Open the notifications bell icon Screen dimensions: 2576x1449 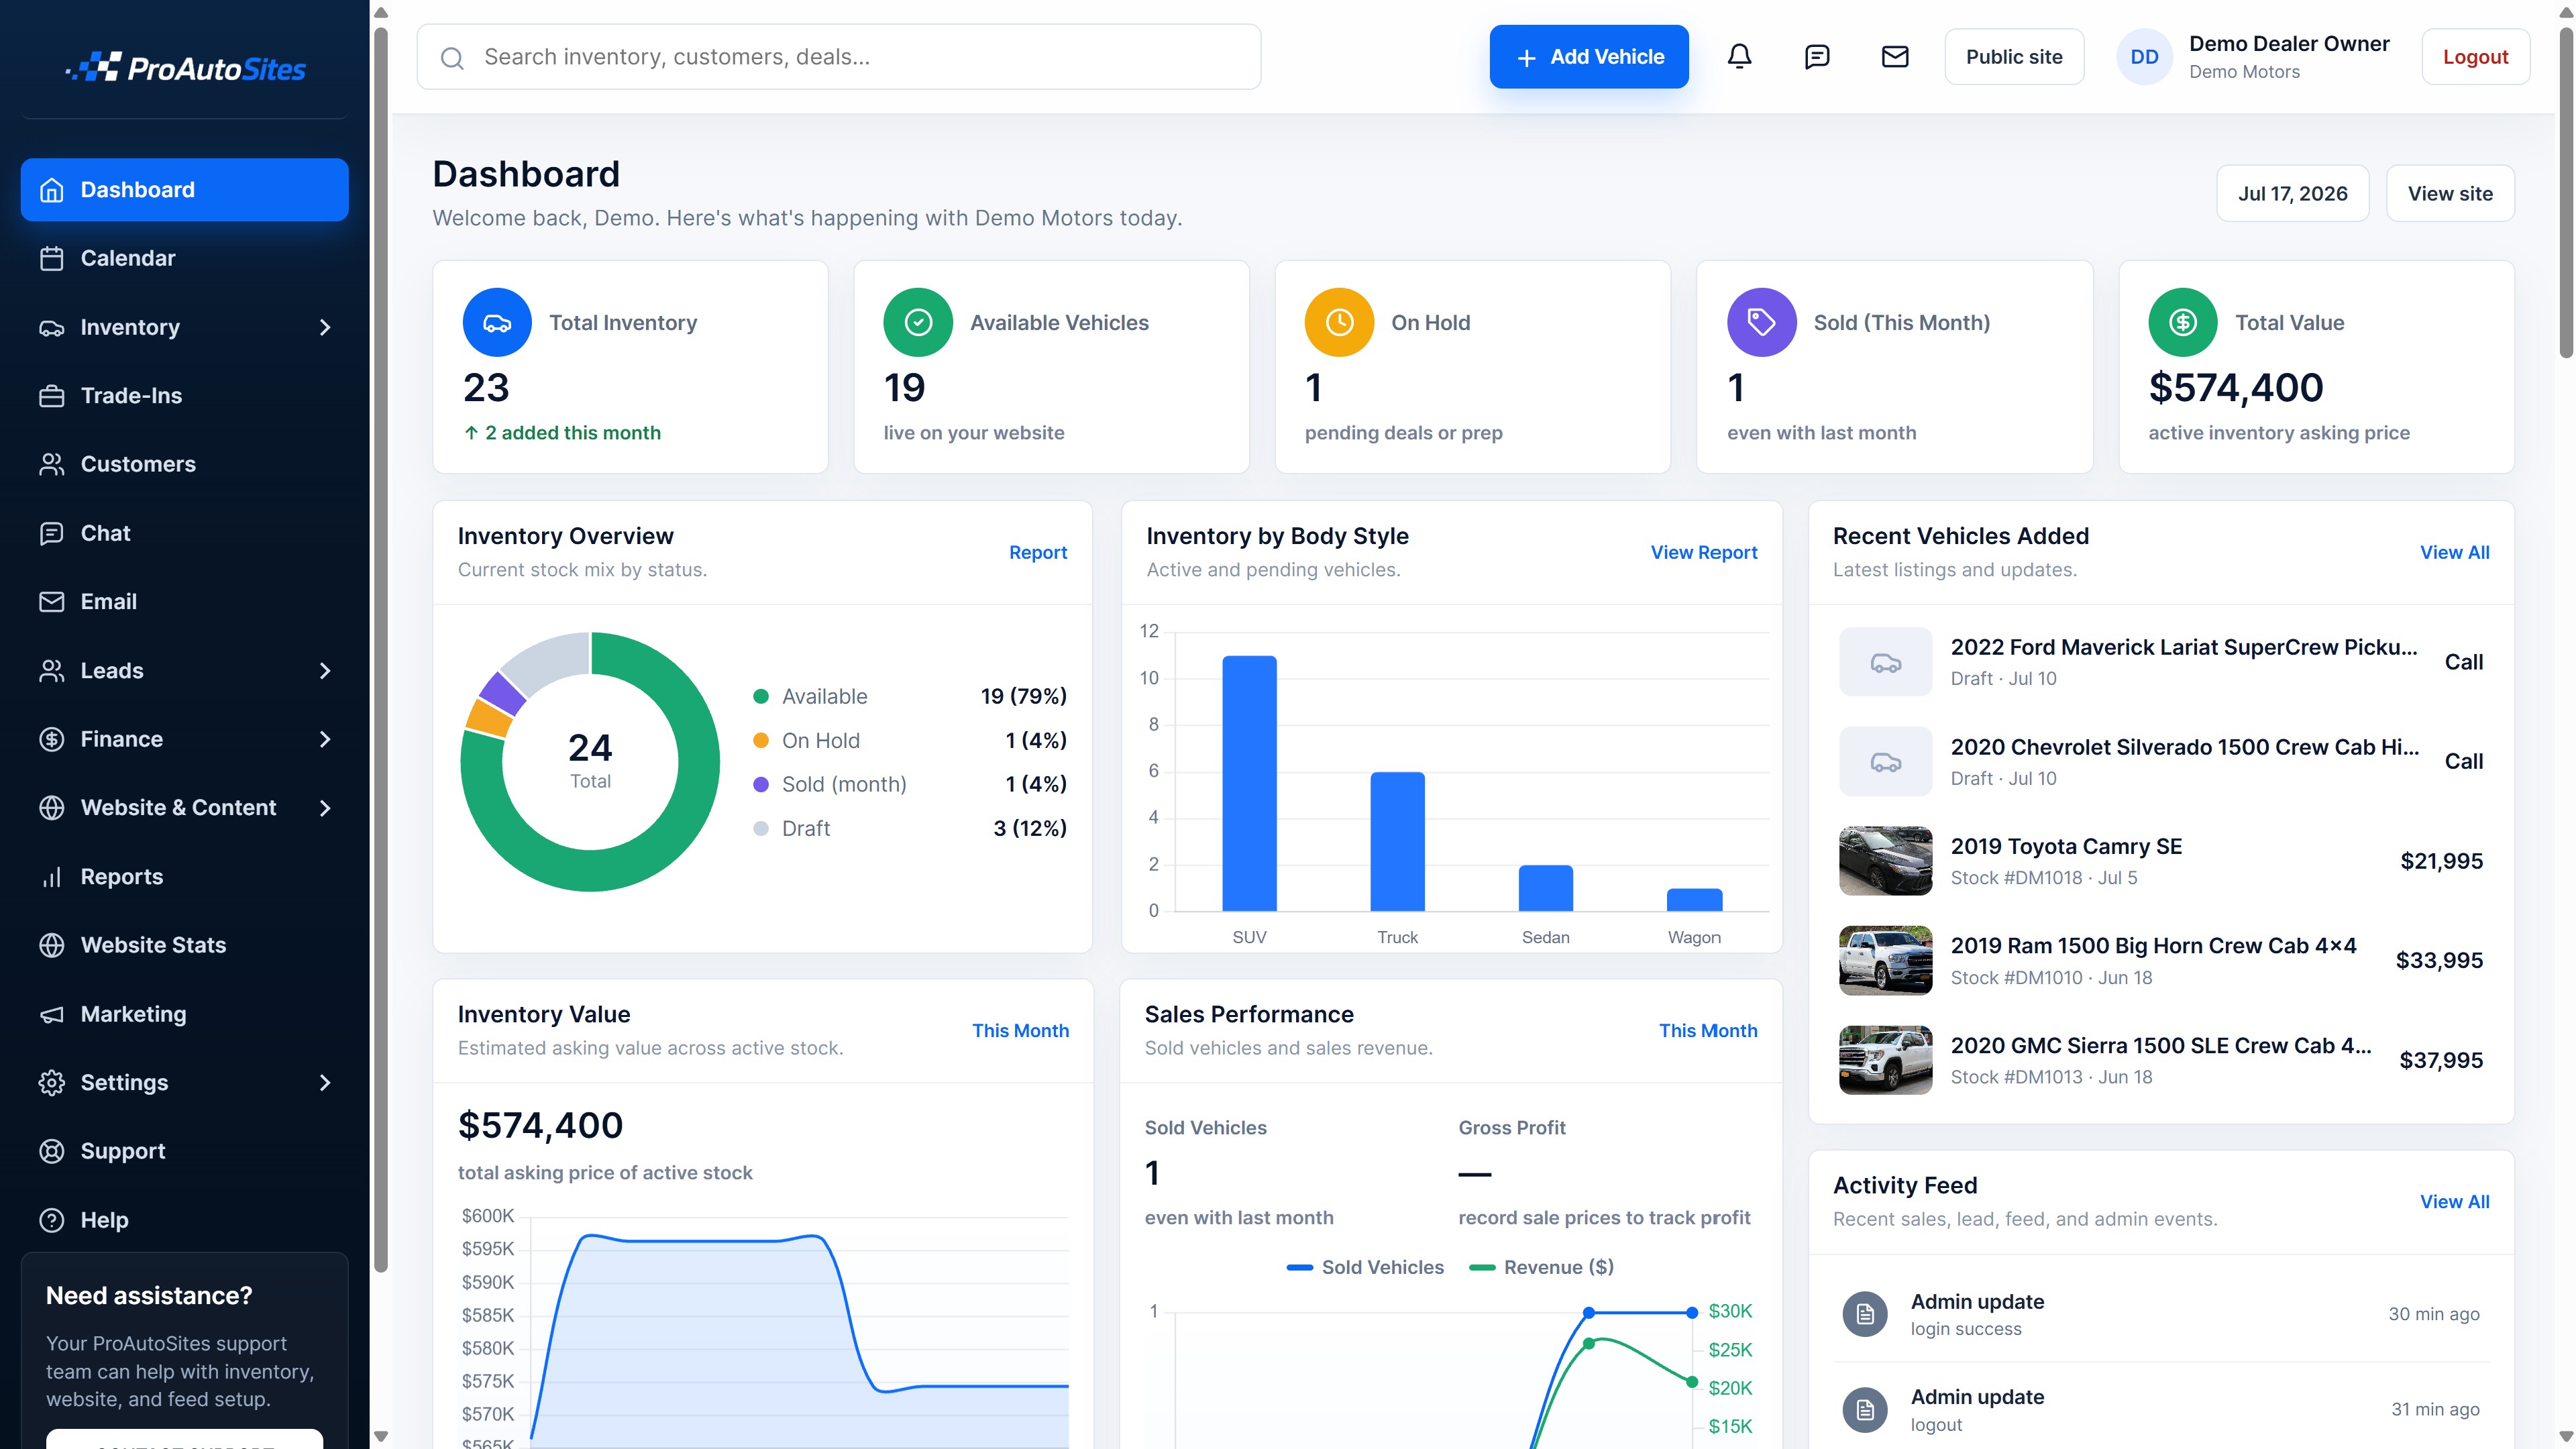point(1739,57)
